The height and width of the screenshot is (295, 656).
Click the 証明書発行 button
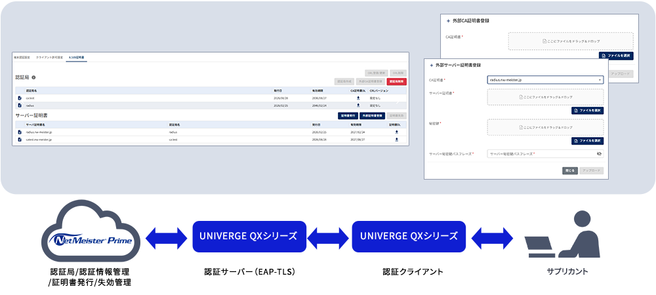coord(348,116)
